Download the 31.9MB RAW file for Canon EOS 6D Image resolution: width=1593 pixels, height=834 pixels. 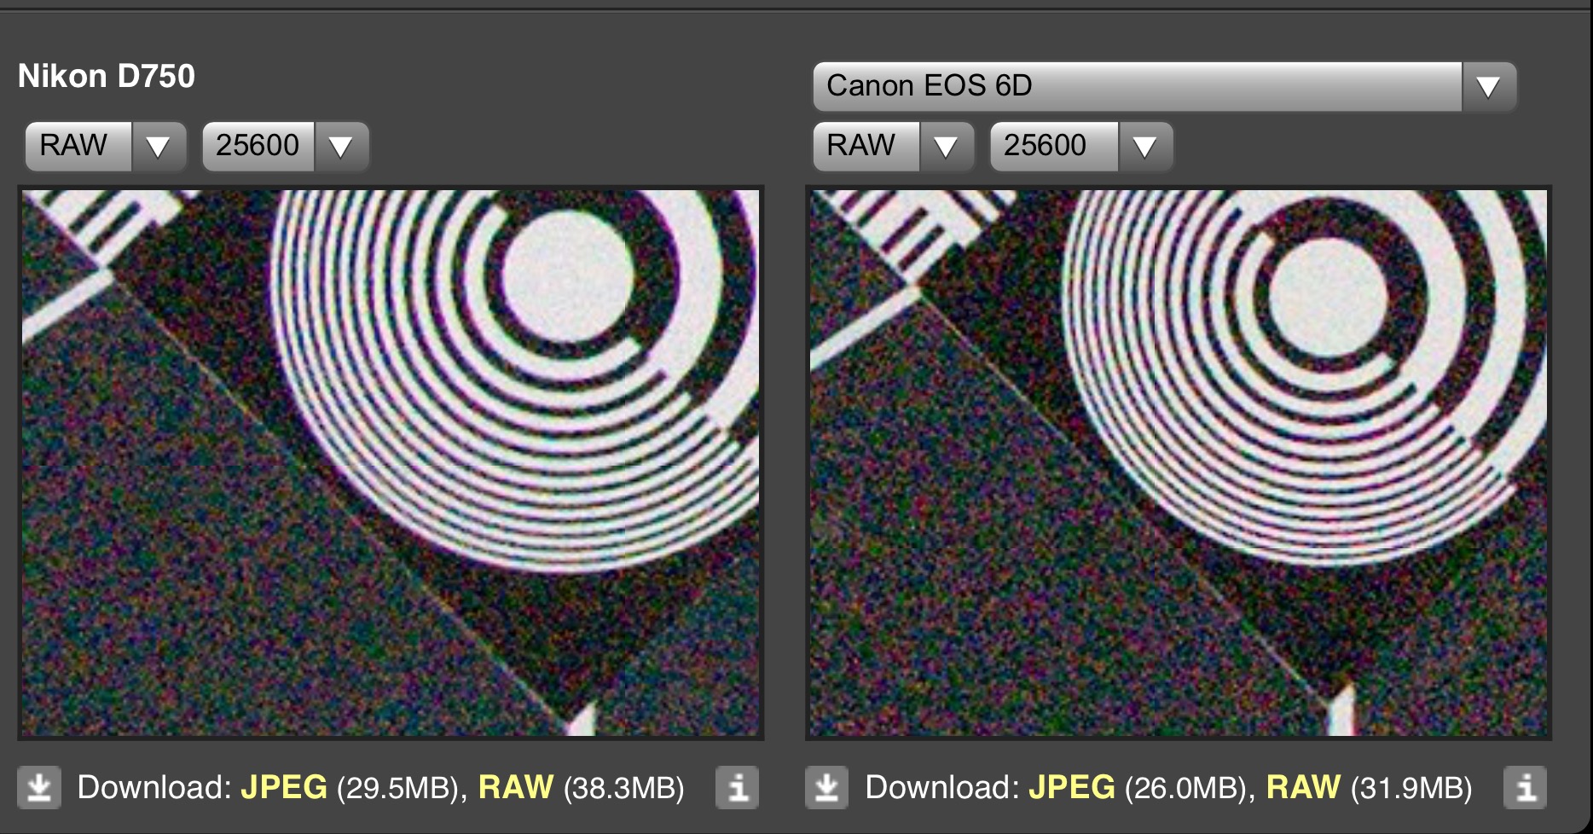pos(1303,787)
